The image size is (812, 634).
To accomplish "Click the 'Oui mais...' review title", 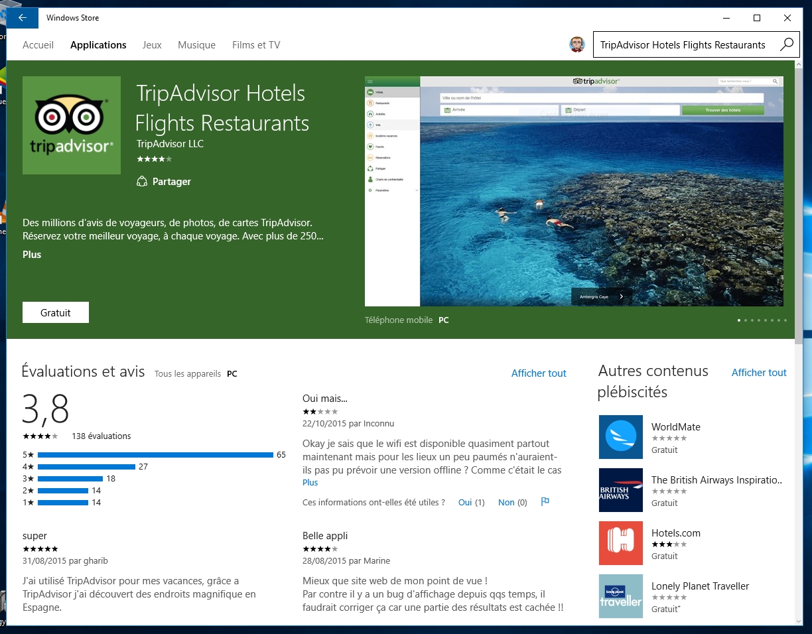I will coord(325,399).
